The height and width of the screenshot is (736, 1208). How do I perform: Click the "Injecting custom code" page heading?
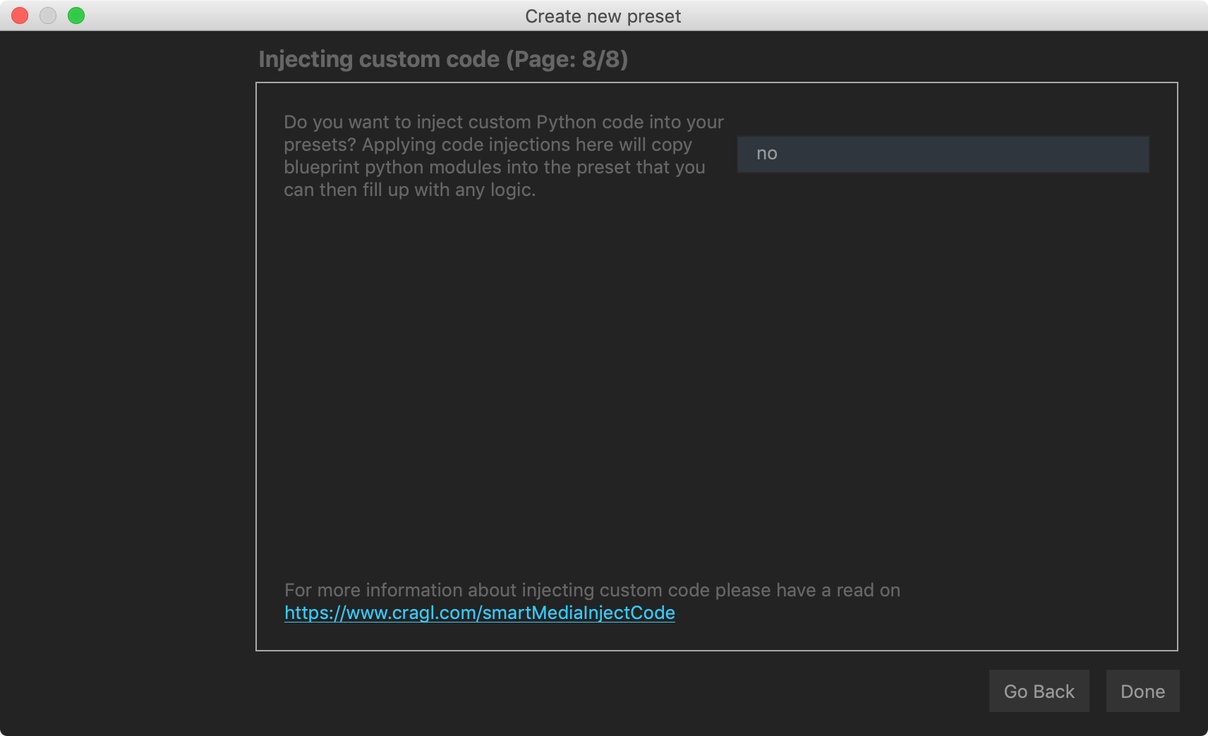[x=379, y=59]
